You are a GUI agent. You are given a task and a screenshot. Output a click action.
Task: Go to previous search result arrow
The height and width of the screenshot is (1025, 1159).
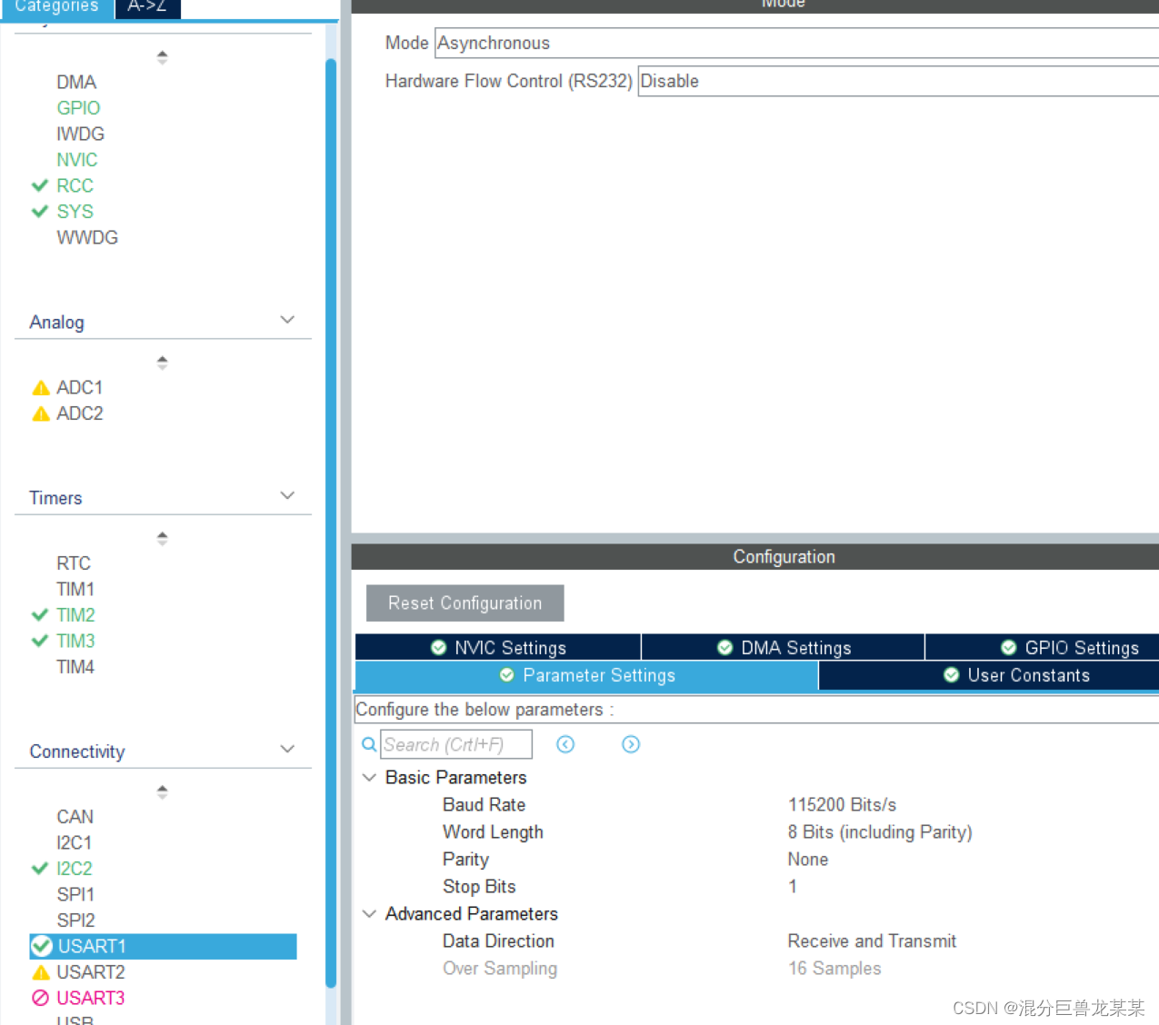click(565, 744)
